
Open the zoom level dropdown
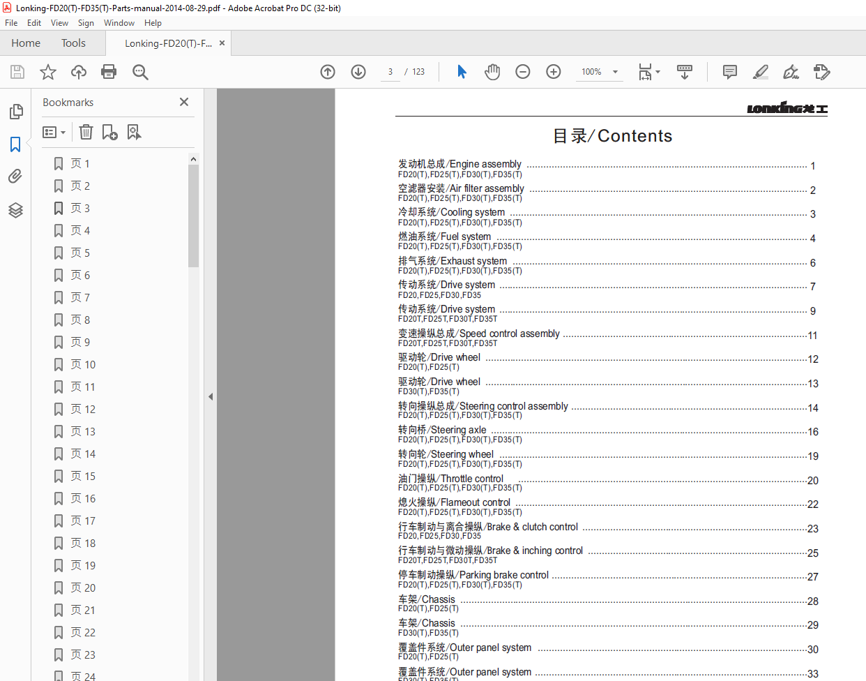(615, 72)
